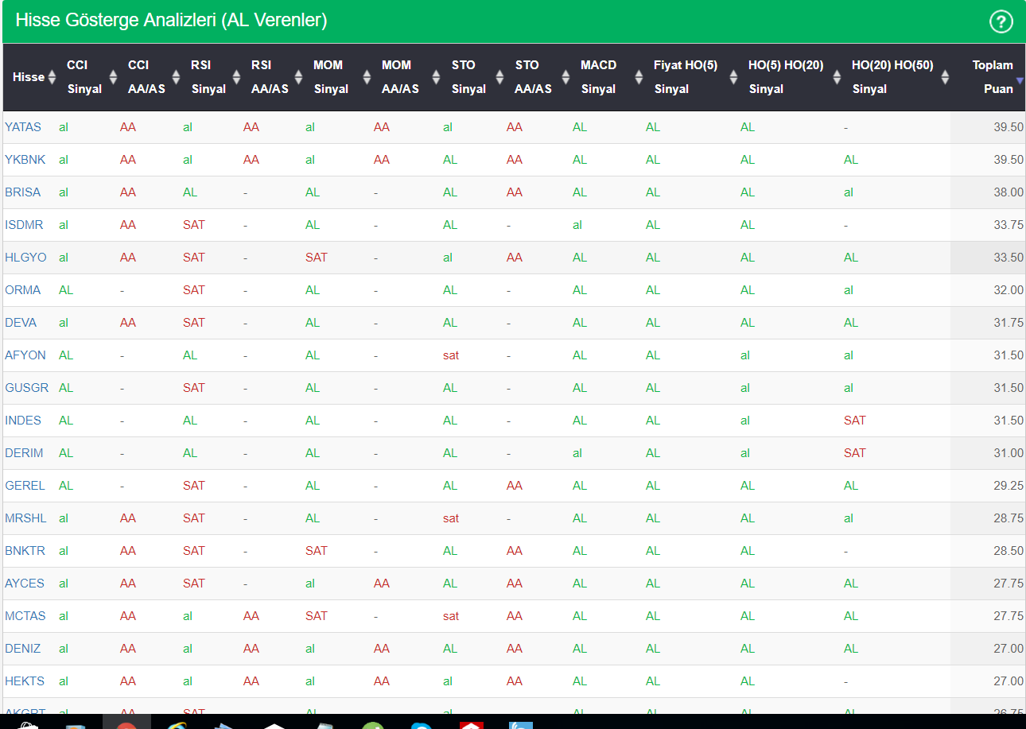Click SAT in MCTAS row MOM Sinyal column
Viewport: 1026px width, 729px height.
(x=317, y=616)
